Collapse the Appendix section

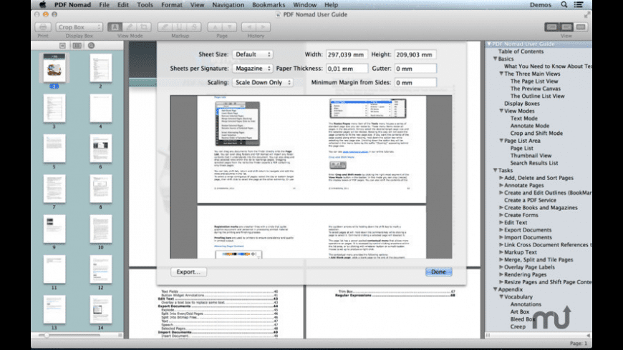coord(495,289)
